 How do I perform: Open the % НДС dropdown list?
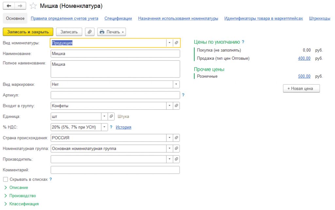pos(104,127)
